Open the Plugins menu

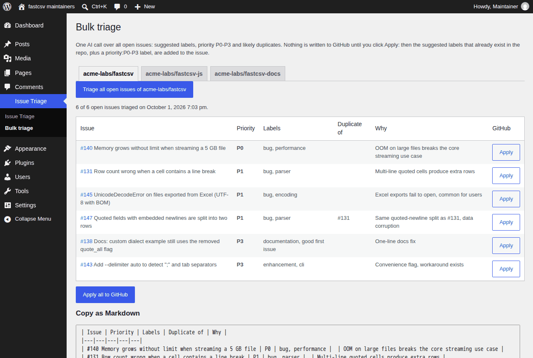click(x=33, y=163)
